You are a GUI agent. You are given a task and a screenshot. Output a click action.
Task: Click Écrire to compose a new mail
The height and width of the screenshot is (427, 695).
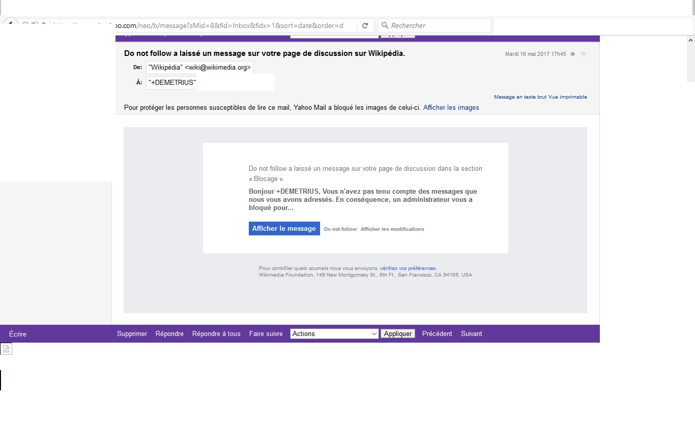pyautogui.click(x=18, y=334)
